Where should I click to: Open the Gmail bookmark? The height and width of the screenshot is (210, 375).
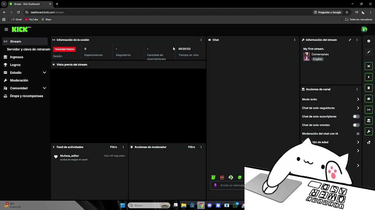16,20
